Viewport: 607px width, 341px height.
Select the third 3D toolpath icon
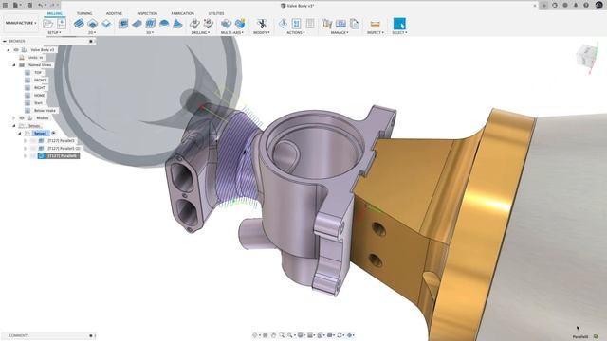150,24
